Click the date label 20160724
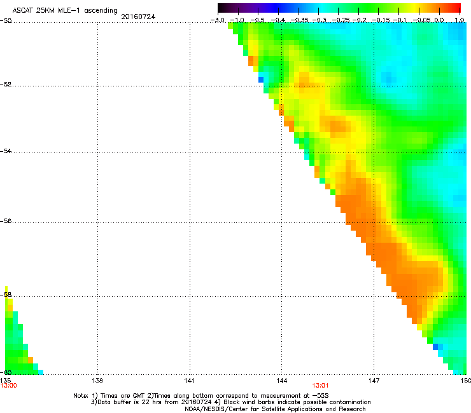This screenshot has width=471, height=413. pos(138,17)
